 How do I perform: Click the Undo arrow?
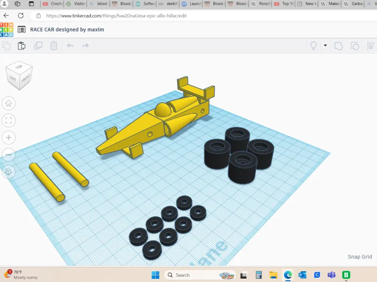pos(70,46)
